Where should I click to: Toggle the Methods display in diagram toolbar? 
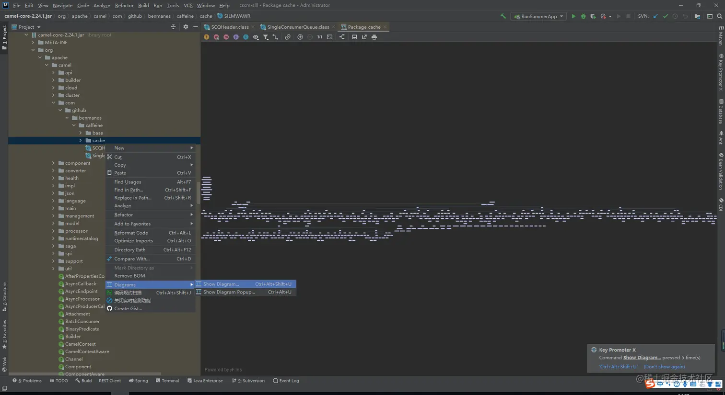click(226, 37)
